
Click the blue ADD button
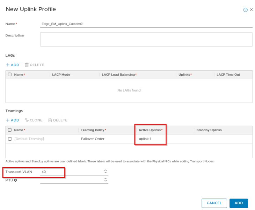coord(239,203)
